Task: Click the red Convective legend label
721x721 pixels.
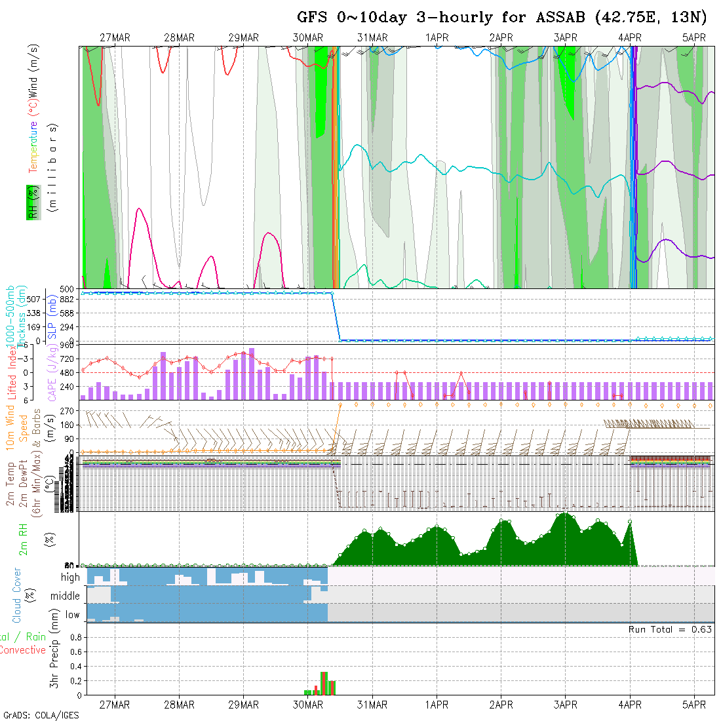Action: click(x=22, y=650)
